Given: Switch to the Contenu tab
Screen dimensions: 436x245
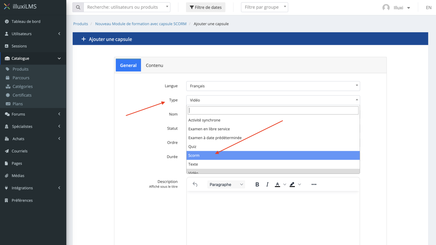Looking at the screenshot, I should coord(155,65).
